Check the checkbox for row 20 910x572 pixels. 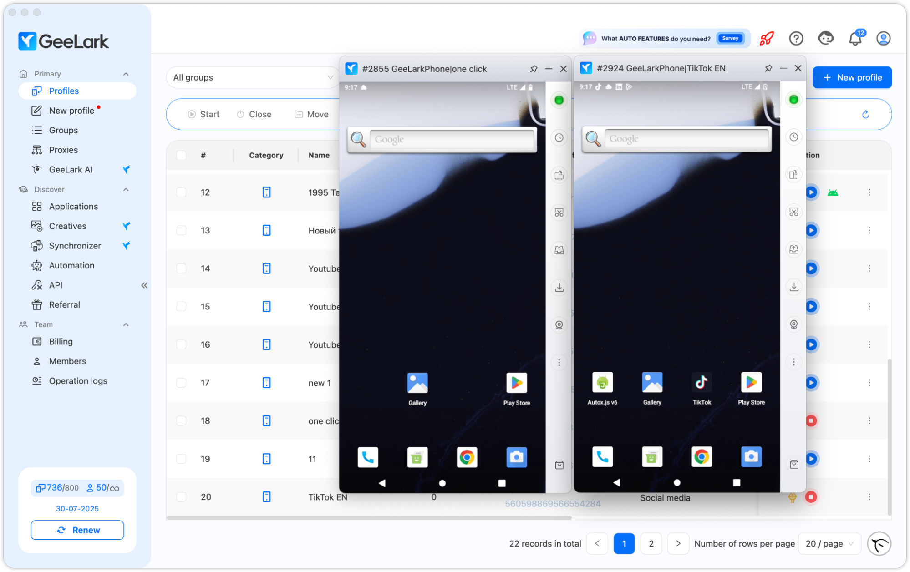pyautogui.click(x=181, y=497)
